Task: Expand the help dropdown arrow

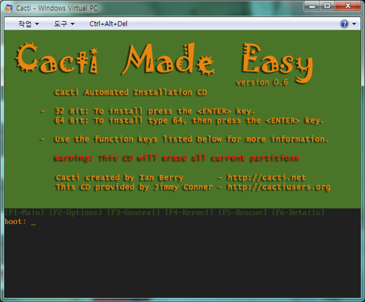Action: coord(354,24)
